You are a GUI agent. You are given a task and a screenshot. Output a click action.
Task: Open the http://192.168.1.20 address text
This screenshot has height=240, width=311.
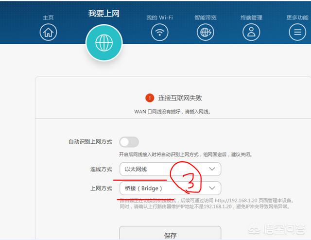click(236, 201)
